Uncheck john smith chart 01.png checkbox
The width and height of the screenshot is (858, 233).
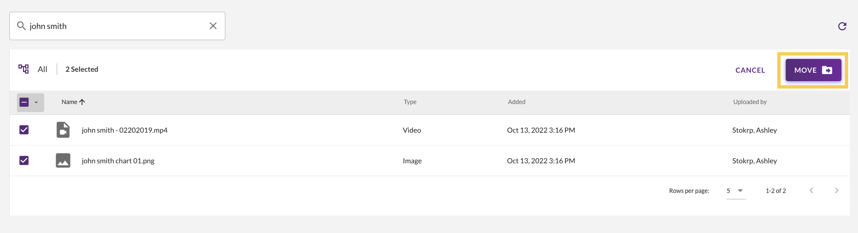(x=24, y=161)
